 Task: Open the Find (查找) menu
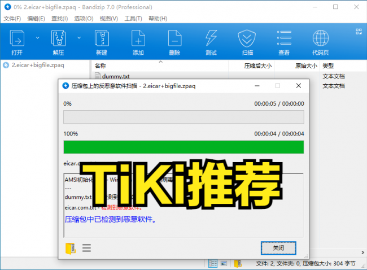point(59,19)
